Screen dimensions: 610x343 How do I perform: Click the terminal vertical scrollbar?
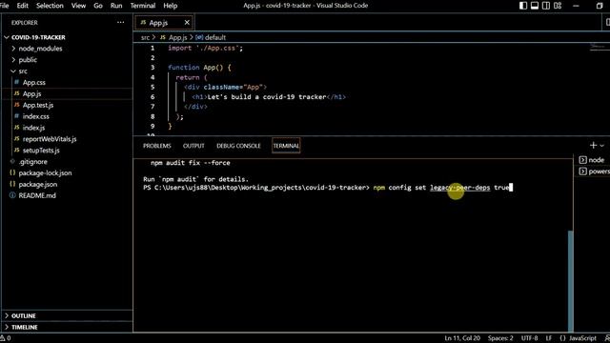(x=570, y=281)
